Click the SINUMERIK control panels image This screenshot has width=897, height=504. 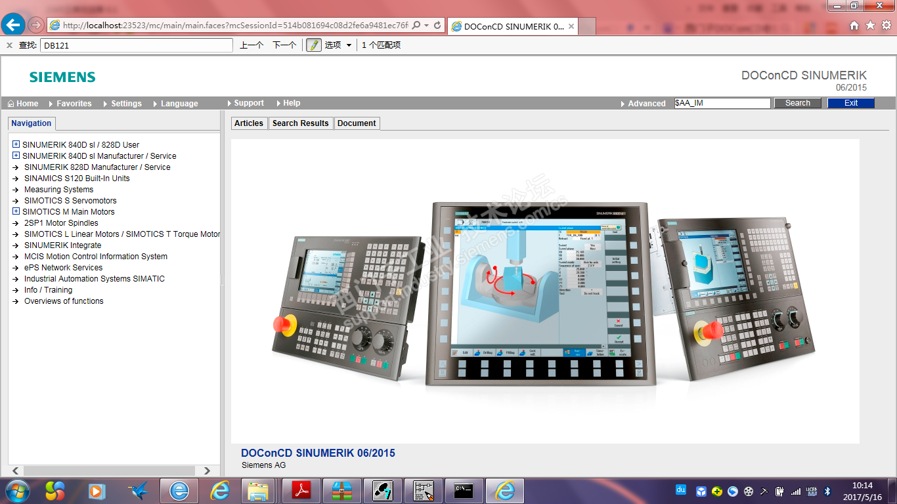tap(544, 292)
